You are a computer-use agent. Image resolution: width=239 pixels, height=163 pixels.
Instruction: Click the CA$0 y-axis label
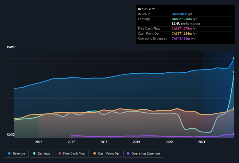point(11,134)
